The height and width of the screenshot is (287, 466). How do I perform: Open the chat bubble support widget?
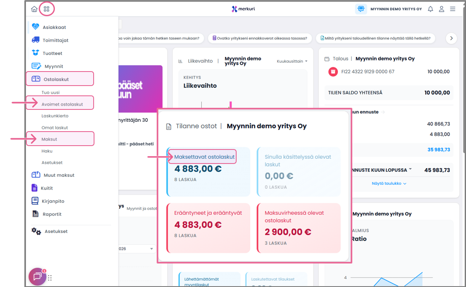pos(37,277)
